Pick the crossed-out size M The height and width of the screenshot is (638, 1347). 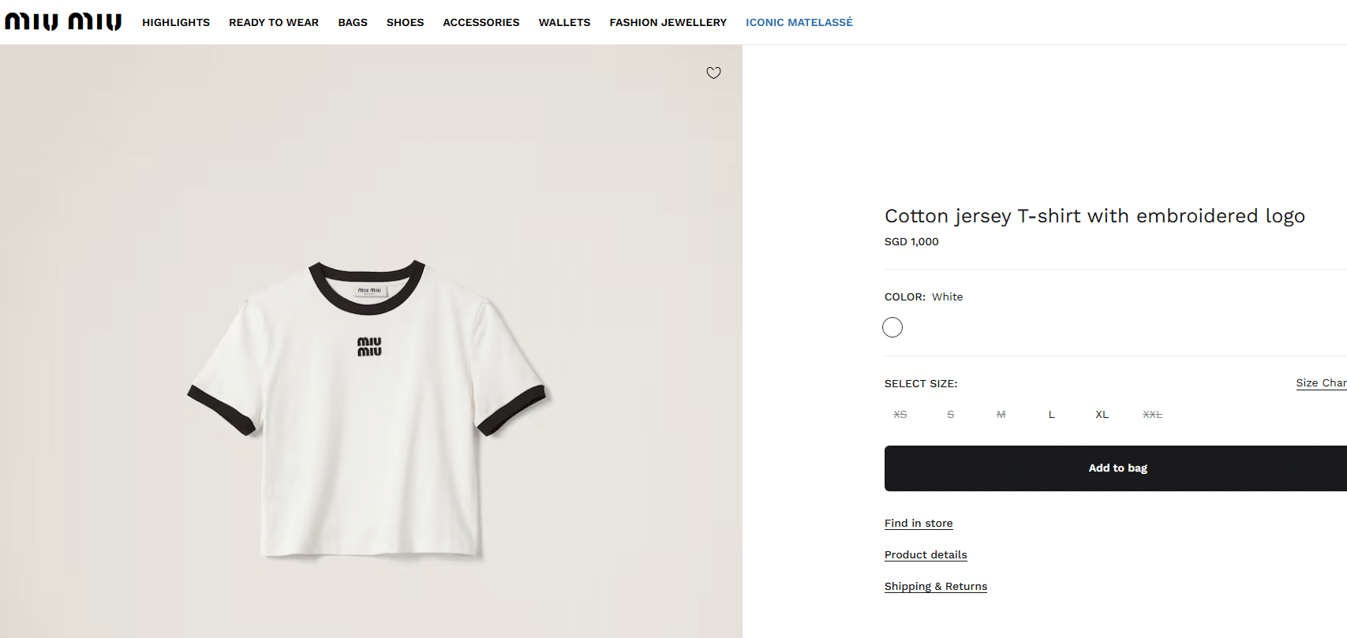pos(1001,414)
